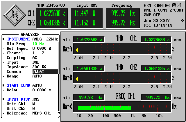Change the Channel 1 ≡ 2 setting
The width and height of the screenshot is (186, 122).
pyautogui.click(x=38, y=53)
